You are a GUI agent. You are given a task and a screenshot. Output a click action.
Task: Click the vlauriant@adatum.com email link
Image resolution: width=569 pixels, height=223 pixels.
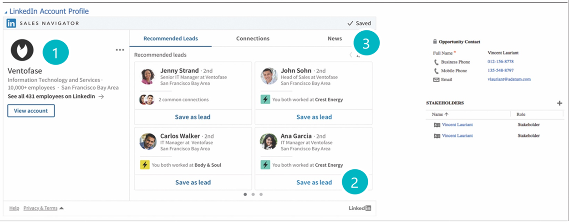click(508, 79)
